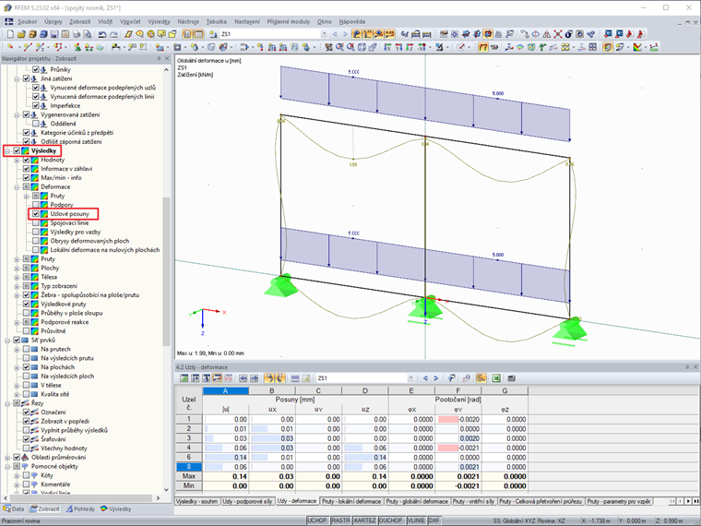
Task: Click the previous load case arrow in main toolbar
Action: tap(335, 34)
